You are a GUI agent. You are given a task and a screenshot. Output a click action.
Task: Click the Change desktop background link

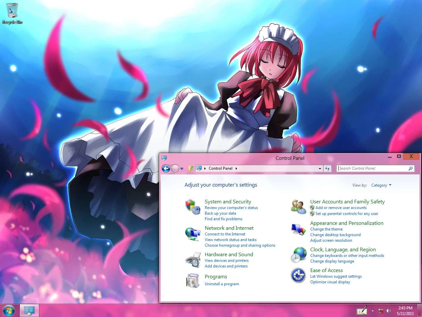click(x=335, y=235)
